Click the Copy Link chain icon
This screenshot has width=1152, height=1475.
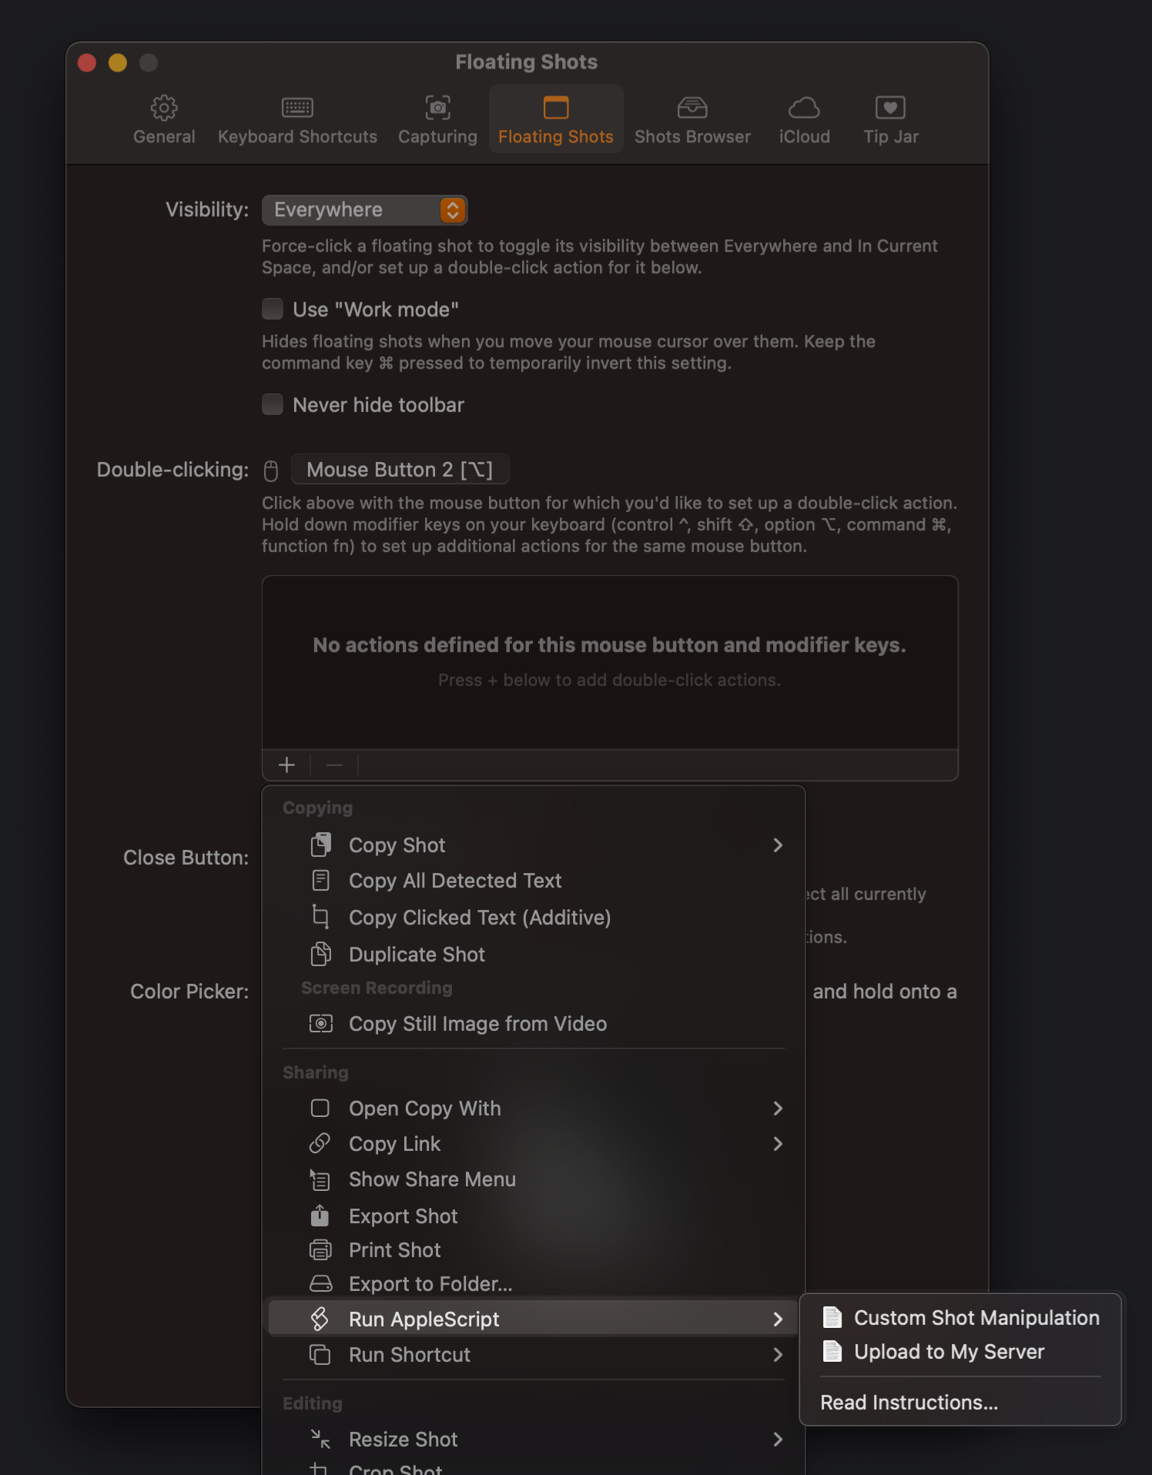(x=320, y=1143)
